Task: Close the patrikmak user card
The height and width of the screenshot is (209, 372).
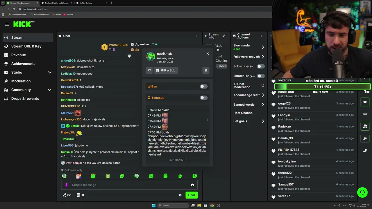Action: click(208, 54)
